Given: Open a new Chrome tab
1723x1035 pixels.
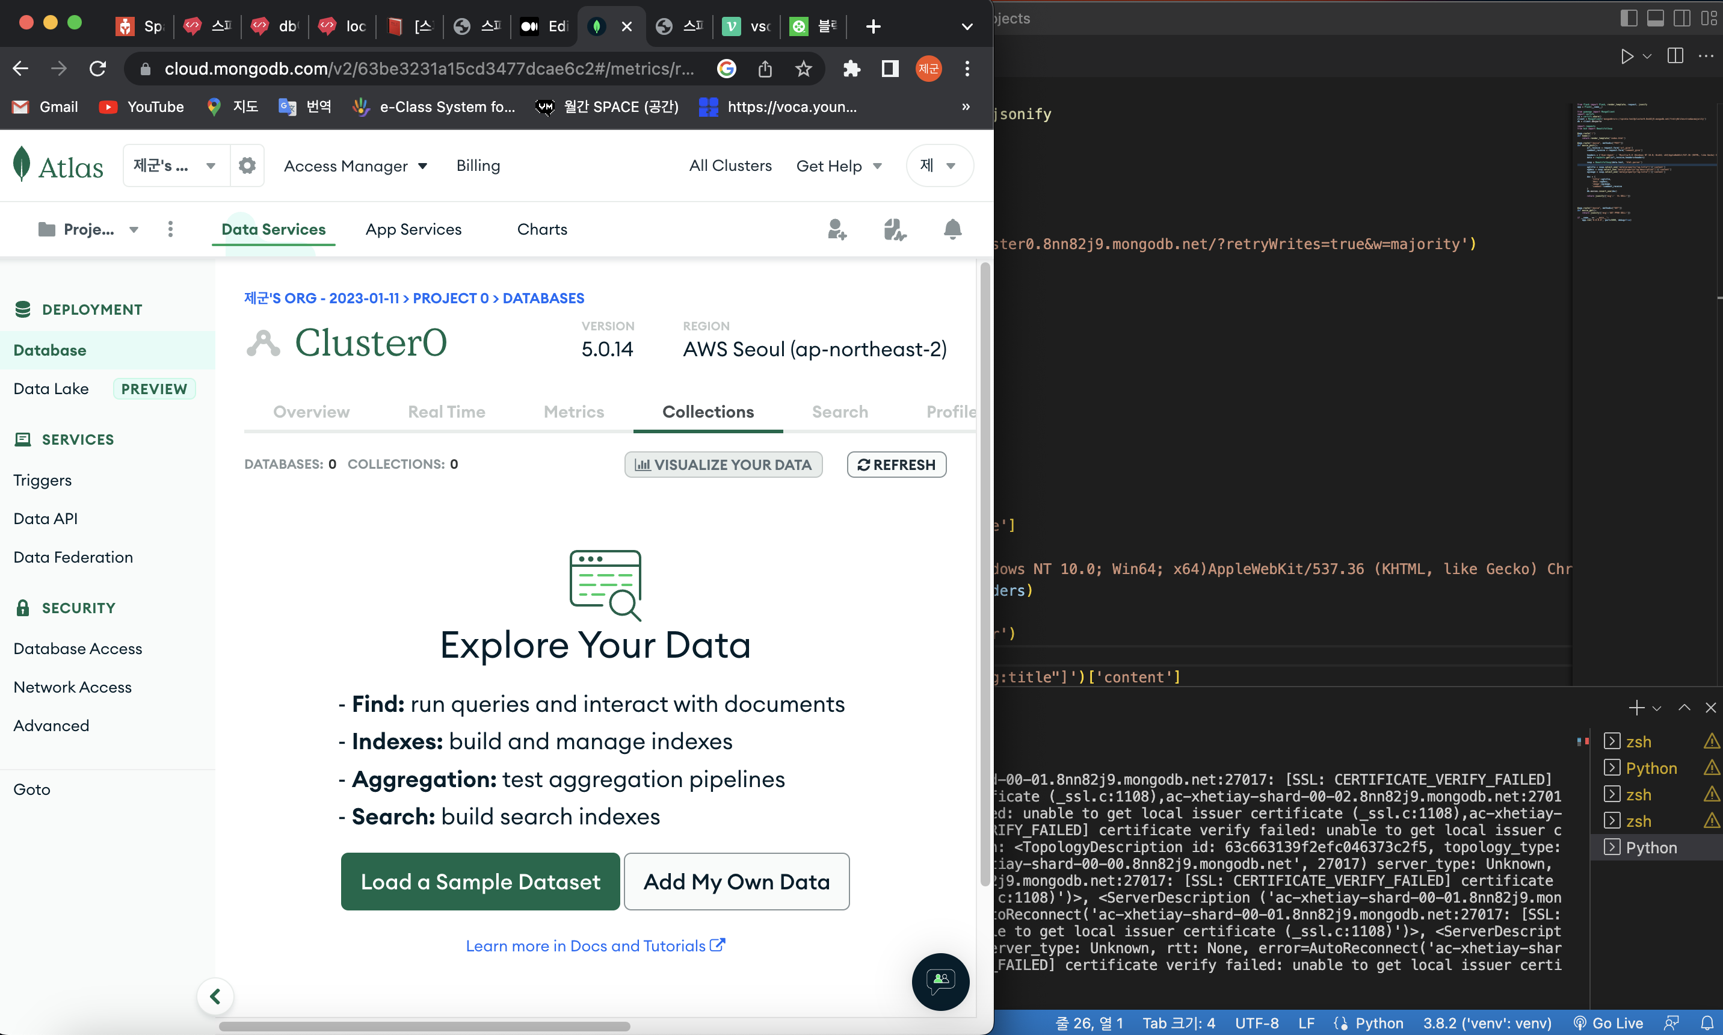Looking at the screenshot, I should coord(873,26).
